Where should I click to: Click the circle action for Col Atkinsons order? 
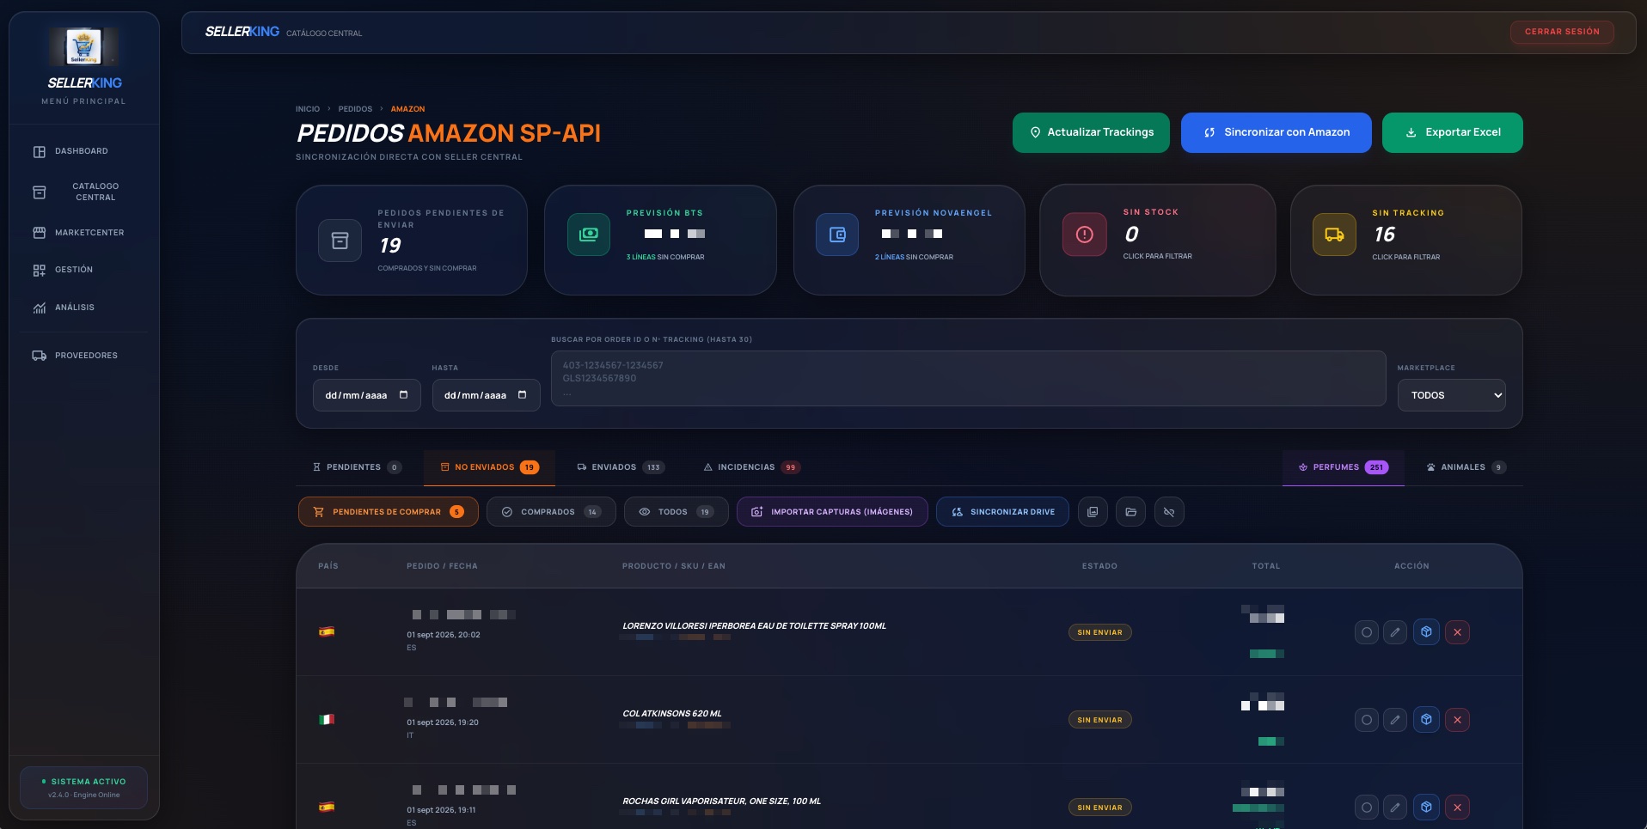pyautogui.click(x=1367, y=720)
